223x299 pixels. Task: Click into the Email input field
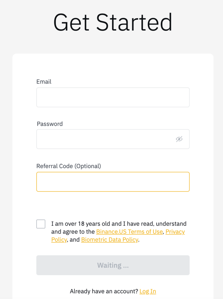click(x=113, y=98)
